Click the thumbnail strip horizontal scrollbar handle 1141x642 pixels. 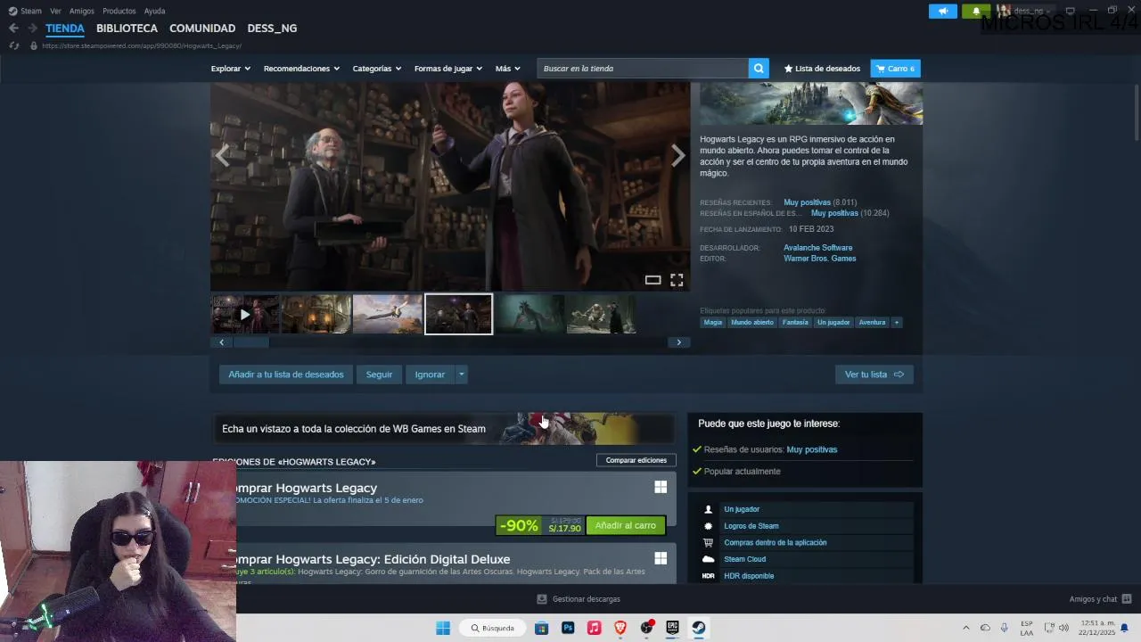[x=250, y=342]
